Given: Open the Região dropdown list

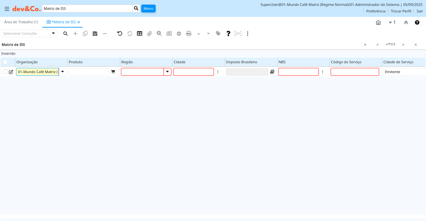Looking at the screenshot, I should point(167,72).
